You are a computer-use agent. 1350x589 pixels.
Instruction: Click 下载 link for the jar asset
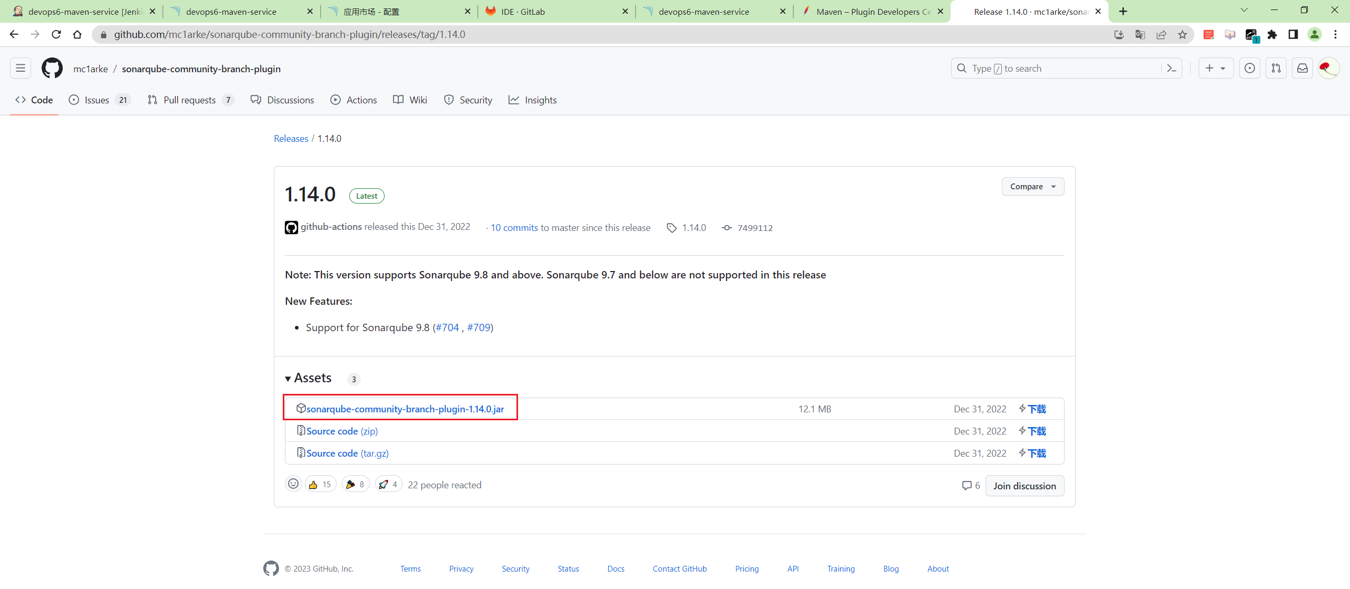pyautogui.click(x=1032, y=409)
